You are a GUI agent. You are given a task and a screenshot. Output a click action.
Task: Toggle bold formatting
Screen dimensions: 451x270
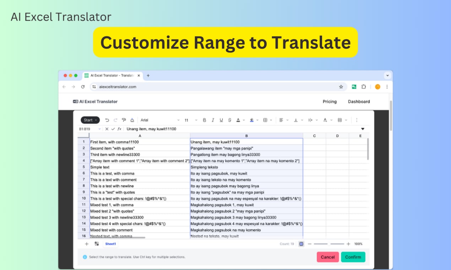click(205, 120)
